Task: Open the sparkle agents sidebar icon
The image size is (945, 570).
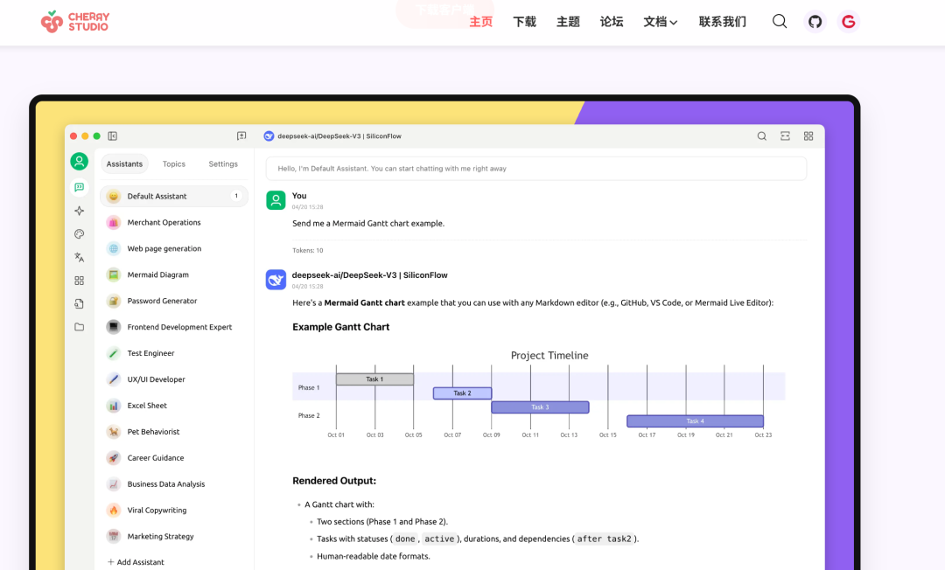Action: [x=79, y=211]
